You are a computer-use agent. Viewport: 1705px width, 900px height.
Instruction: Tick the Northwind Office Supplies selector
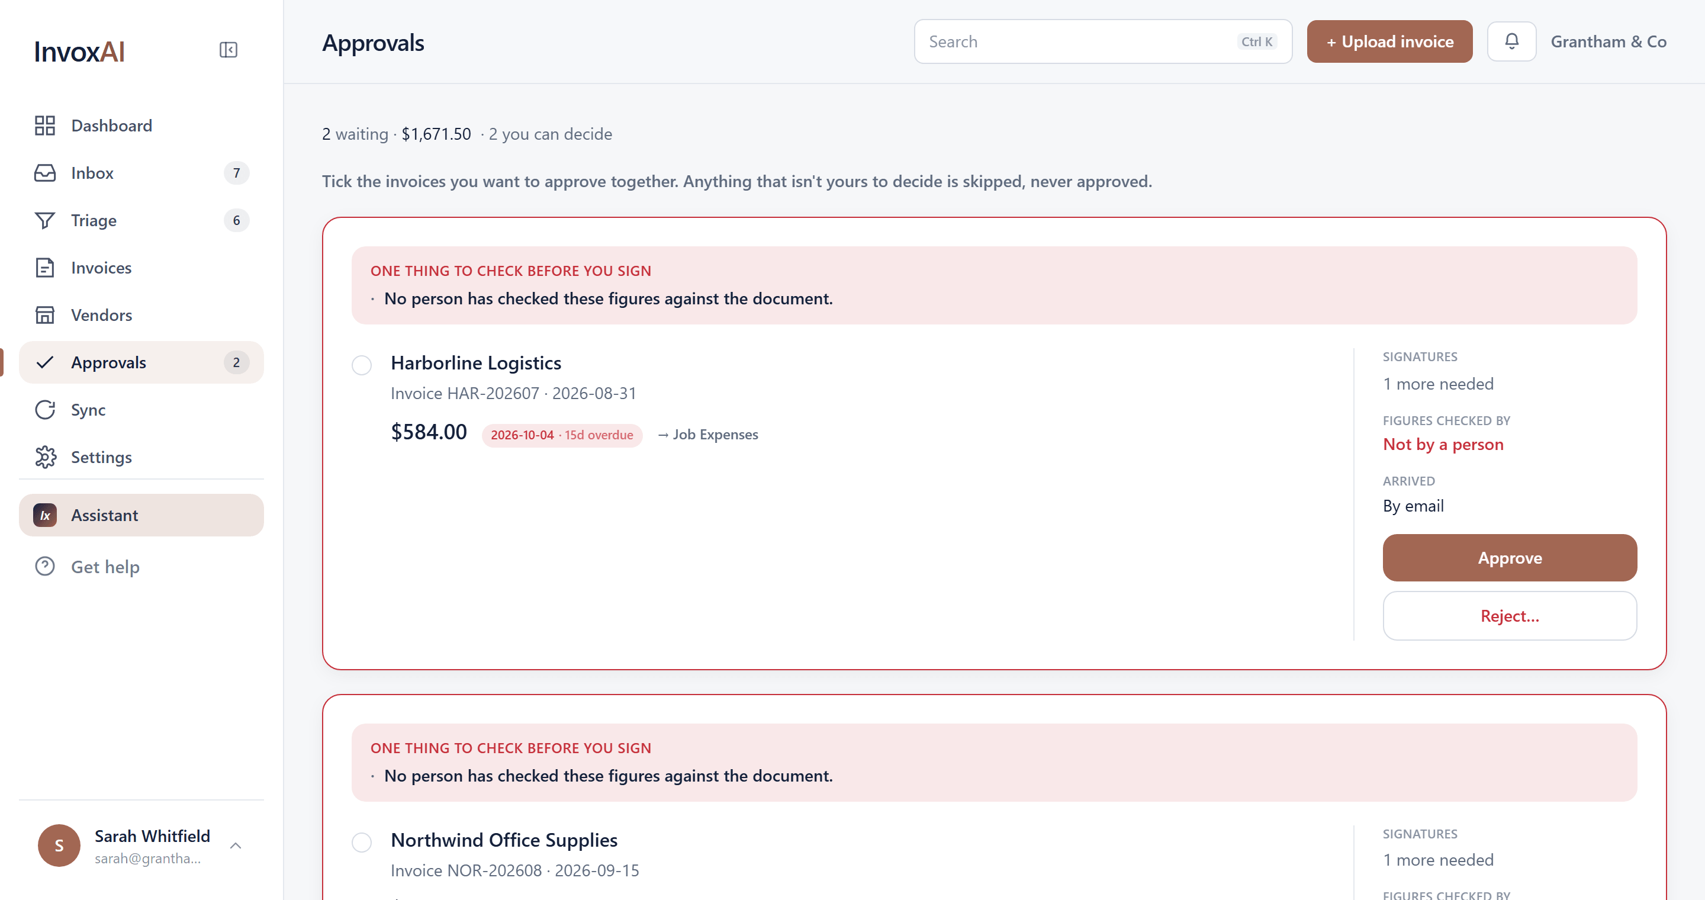click(361, 843)
